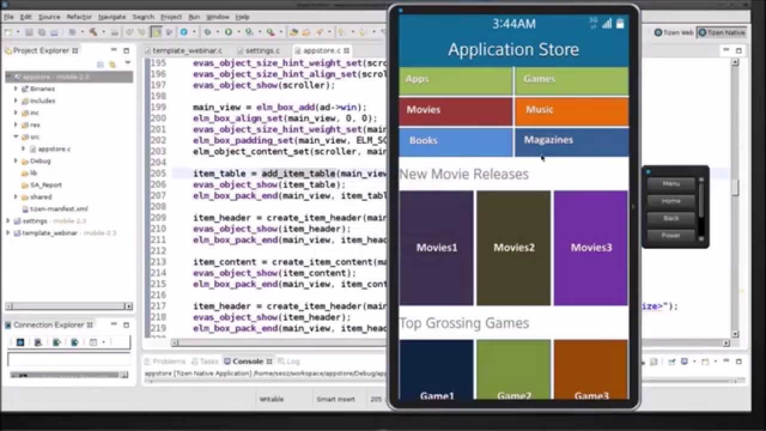Open dropdown arrow next to Run icon
This screenshot has height=431, width=766.
[238, 32]
